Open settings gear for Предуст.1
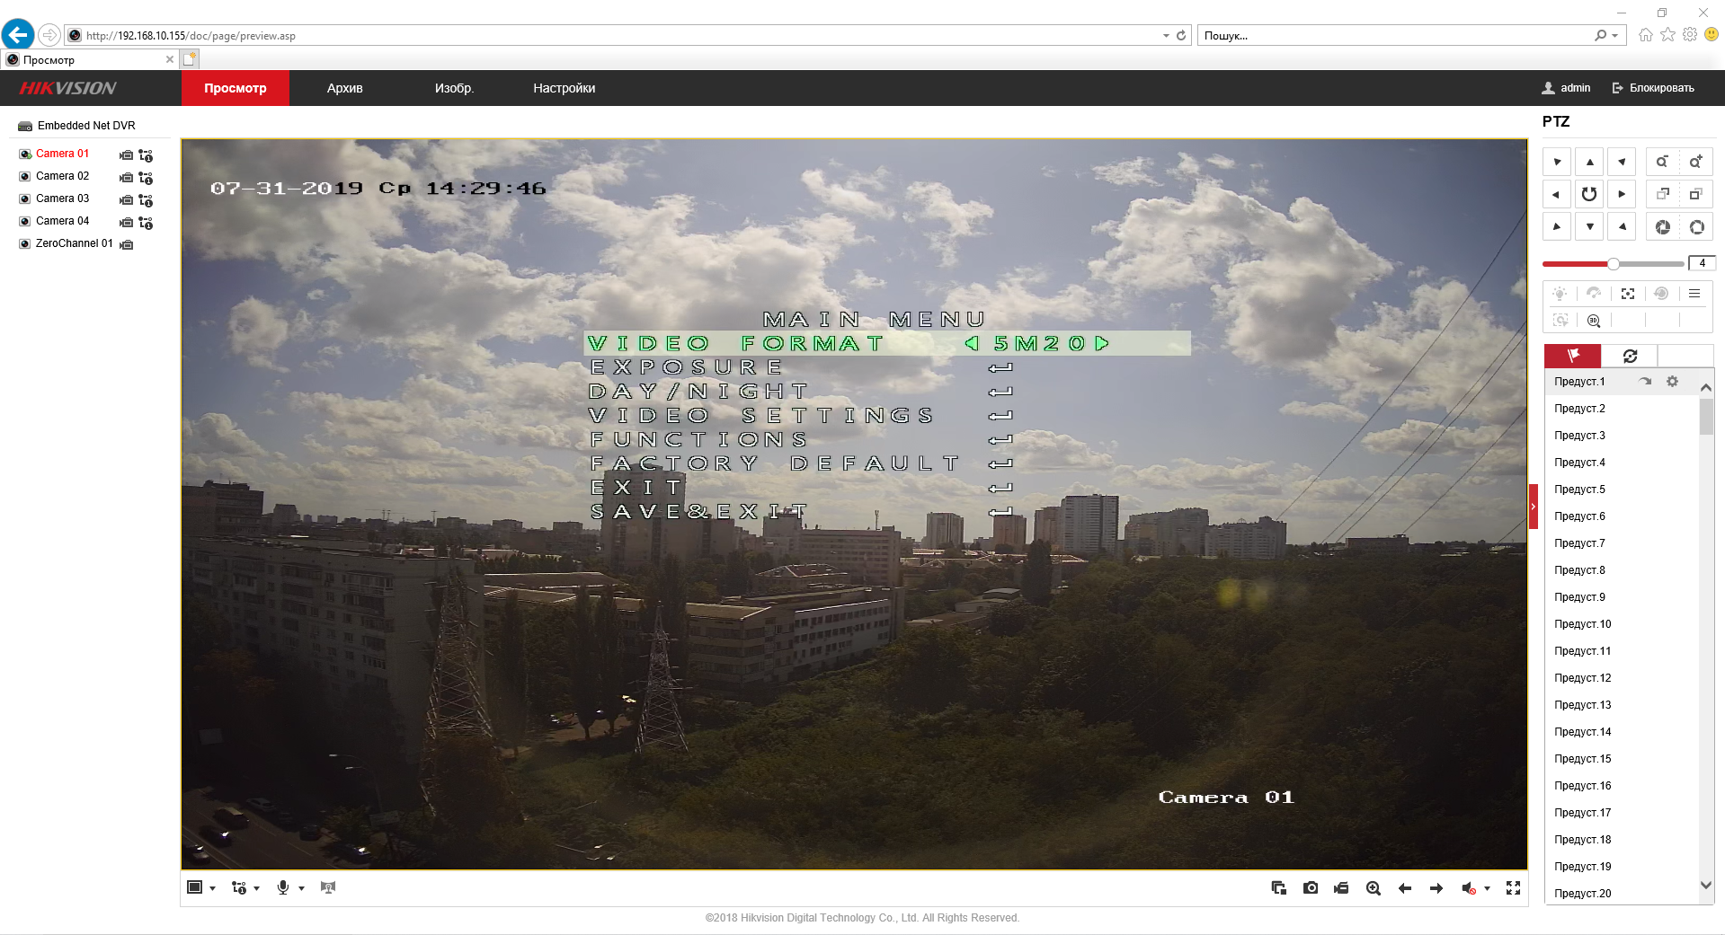Viewport: 1725px width, 935px height. tap(1672, 382)
